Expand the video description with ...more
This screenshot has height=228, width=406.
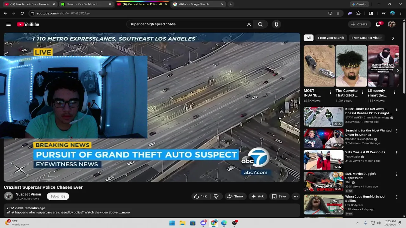[125, 212]
